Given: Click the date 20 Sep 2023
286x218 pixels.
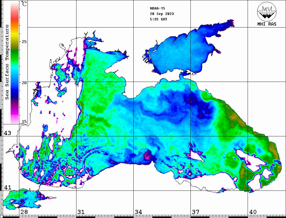Looking at the screenshot, I should (x=162, y=14).
